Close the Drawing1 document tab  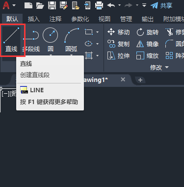pyautogui.click(x=123, y=80)
